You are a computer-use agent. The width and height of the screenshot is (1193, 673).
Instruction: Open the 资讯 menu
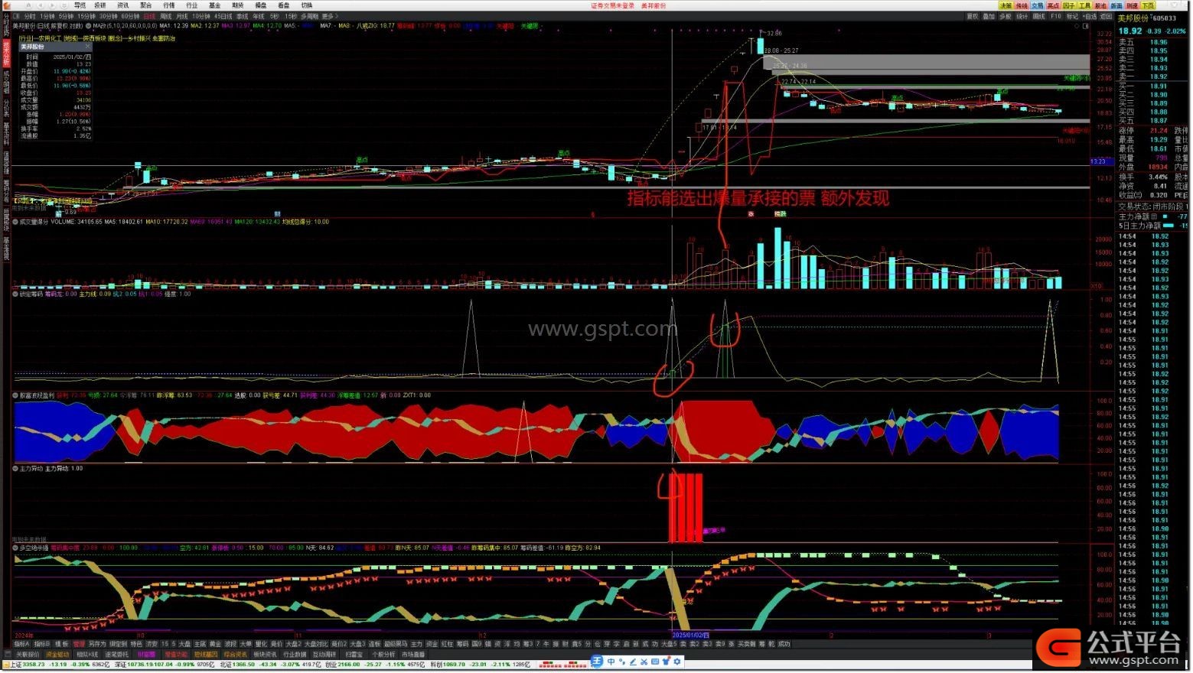point(122,5)
